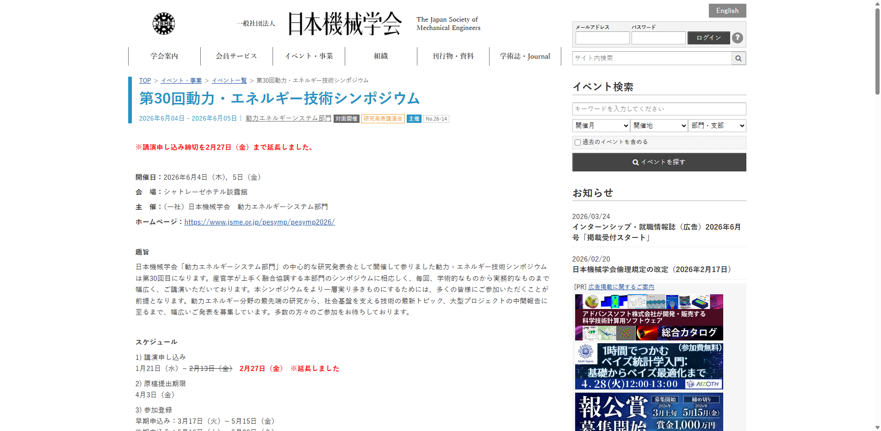
Task: Click the scrollbar down arrow icon
Action: click(x=877, y=427)
